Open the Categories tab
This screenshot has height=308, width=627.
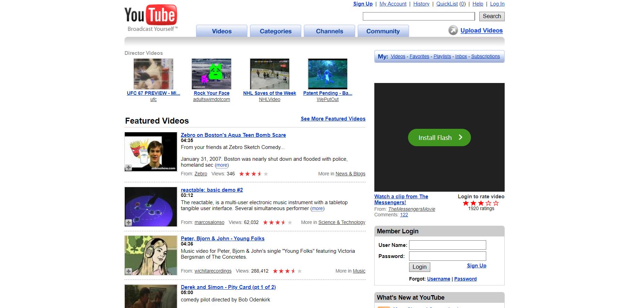click(276, 31)
